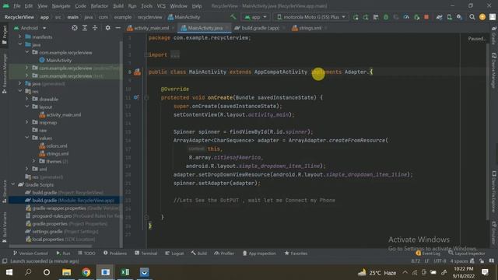Viewport: 498px width, 280px height.
Task: Open the Event Log
Action: (428, 254)
